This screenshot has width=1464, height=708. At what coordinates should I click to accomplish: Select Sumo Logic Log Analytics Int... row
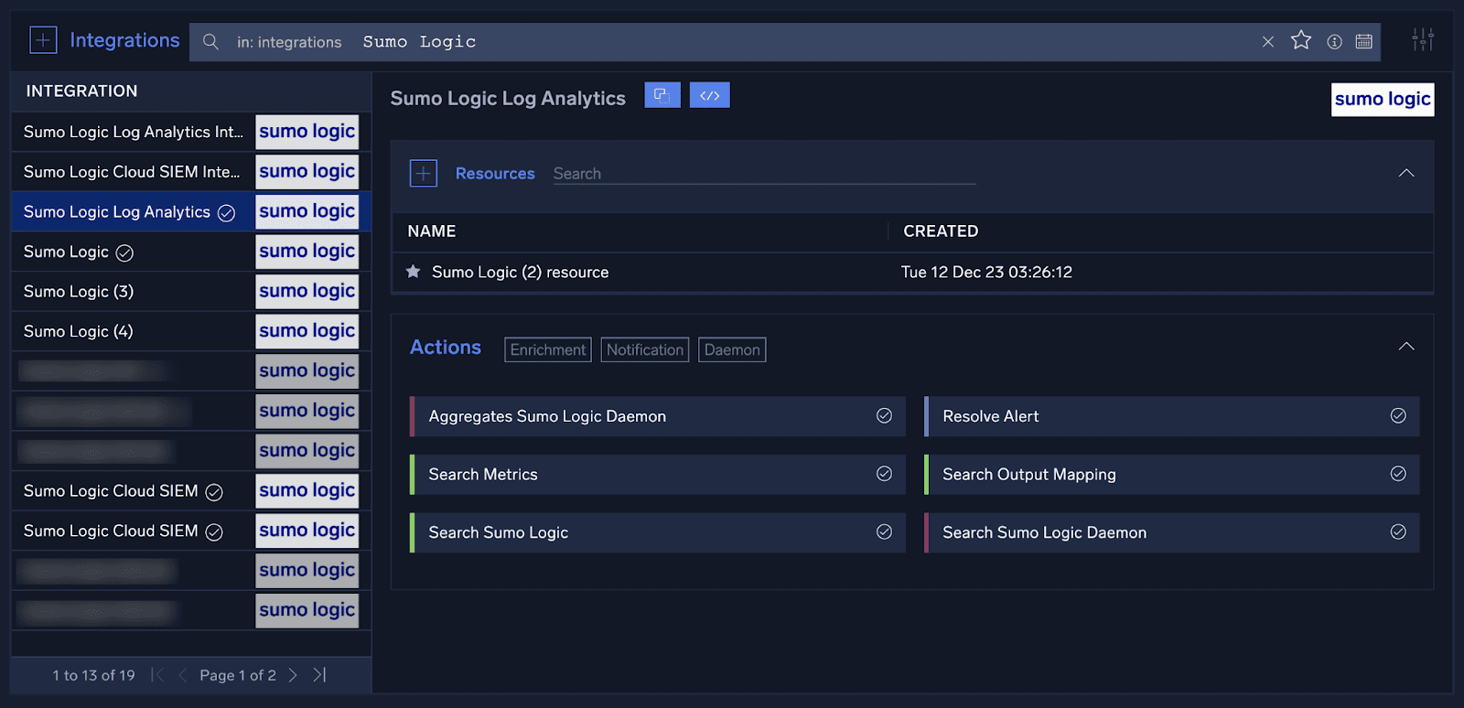tap(191, 132)
